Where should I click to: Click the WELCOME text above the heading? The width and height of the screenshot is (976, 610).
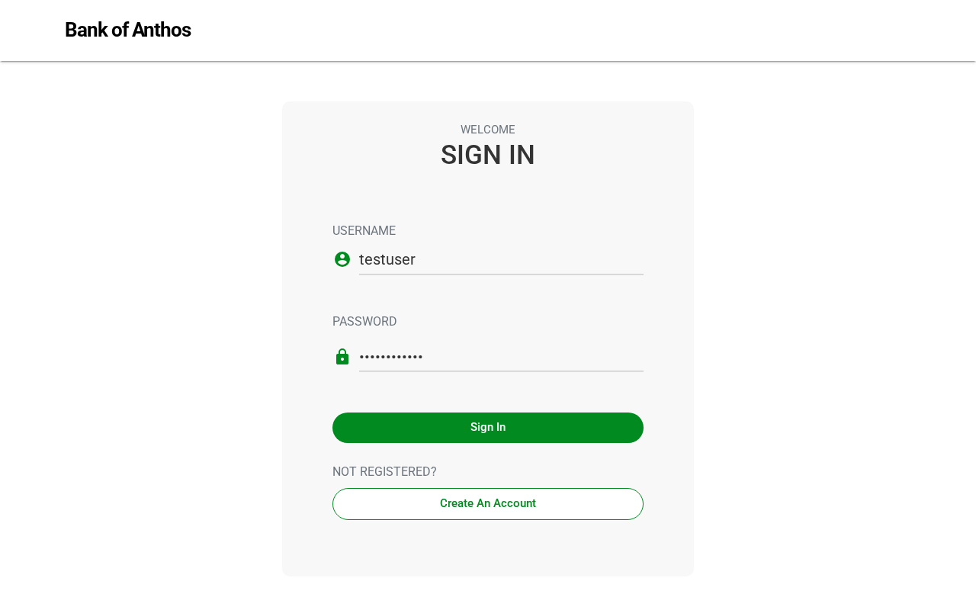[x=488, y=130]
